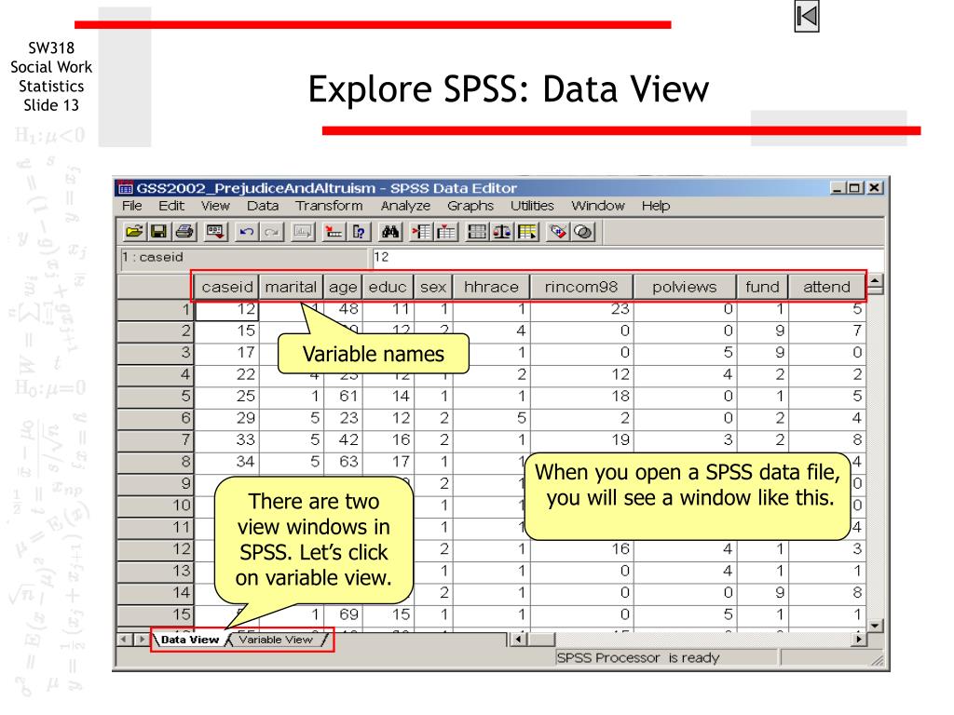Viewport: 954px width, 715px height.
Task: Open the View menu
Action: point(215,206)
